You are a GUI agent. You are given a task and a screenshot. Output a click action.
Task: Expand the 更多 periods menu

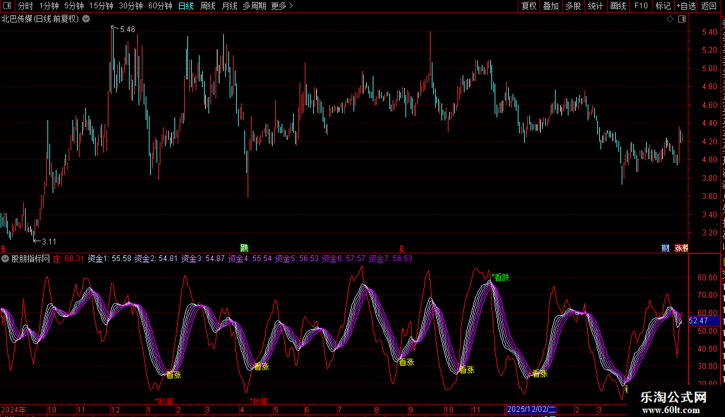[282, 6]
